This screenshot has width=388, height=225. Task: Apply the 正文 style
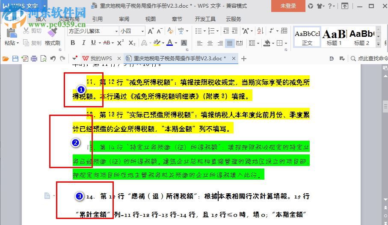307,37
